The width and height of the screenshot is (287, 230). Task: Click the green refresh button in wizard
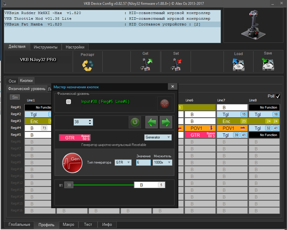[135, 122]
